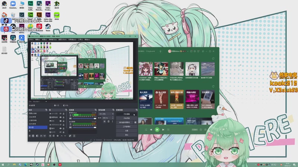Image resolution: width=298 pixels, height=167 pixels.
Task: Pop out the Controls dock panel
Action: 136,110
